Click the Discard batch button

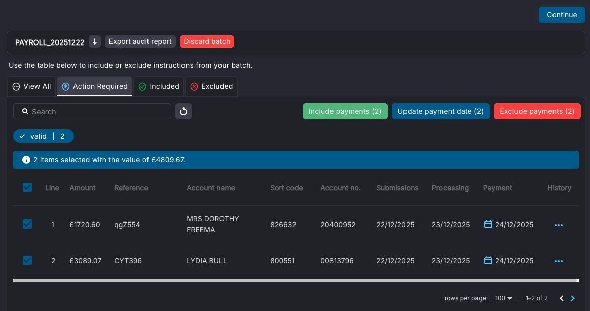(207, 41)
